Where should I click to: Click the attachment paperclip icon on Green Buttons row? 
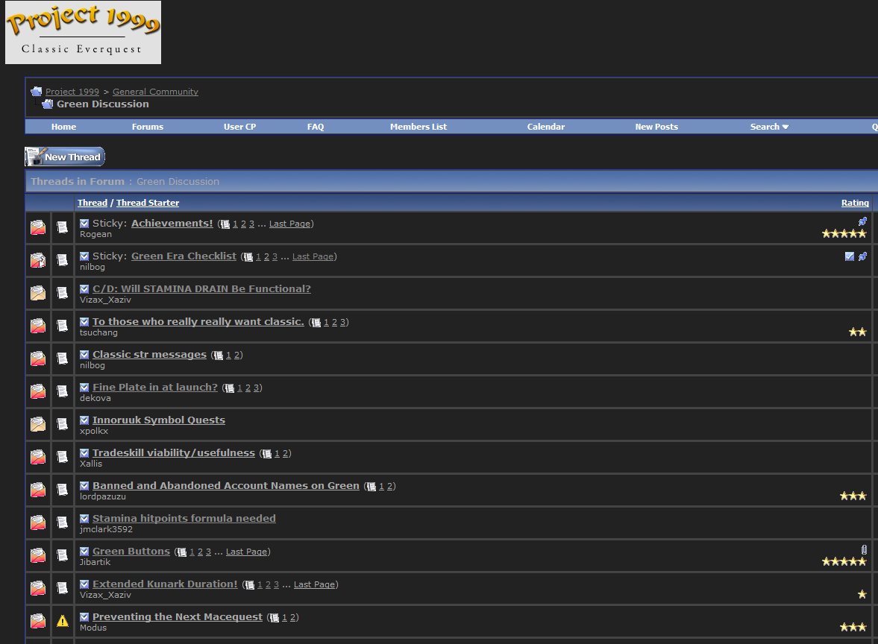point(864,550)
